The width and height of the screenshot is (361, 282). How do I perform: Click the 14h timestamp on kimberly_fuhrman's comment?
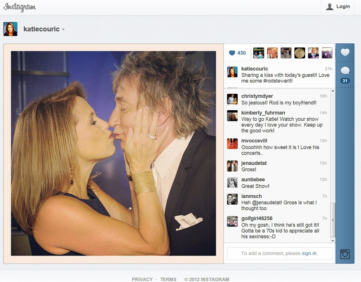[323, 113]
